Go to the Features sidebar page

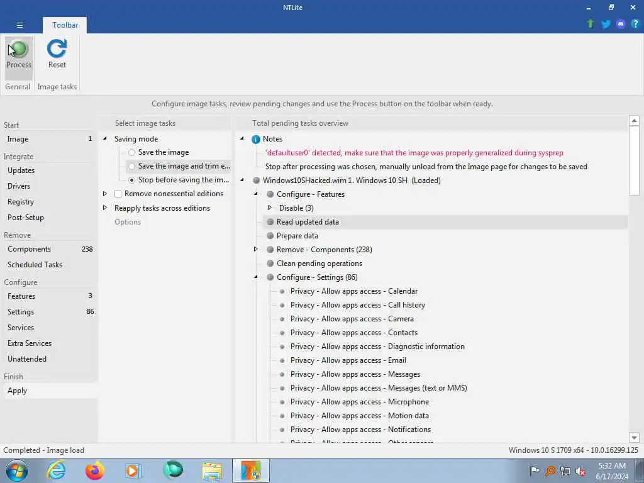49,296
